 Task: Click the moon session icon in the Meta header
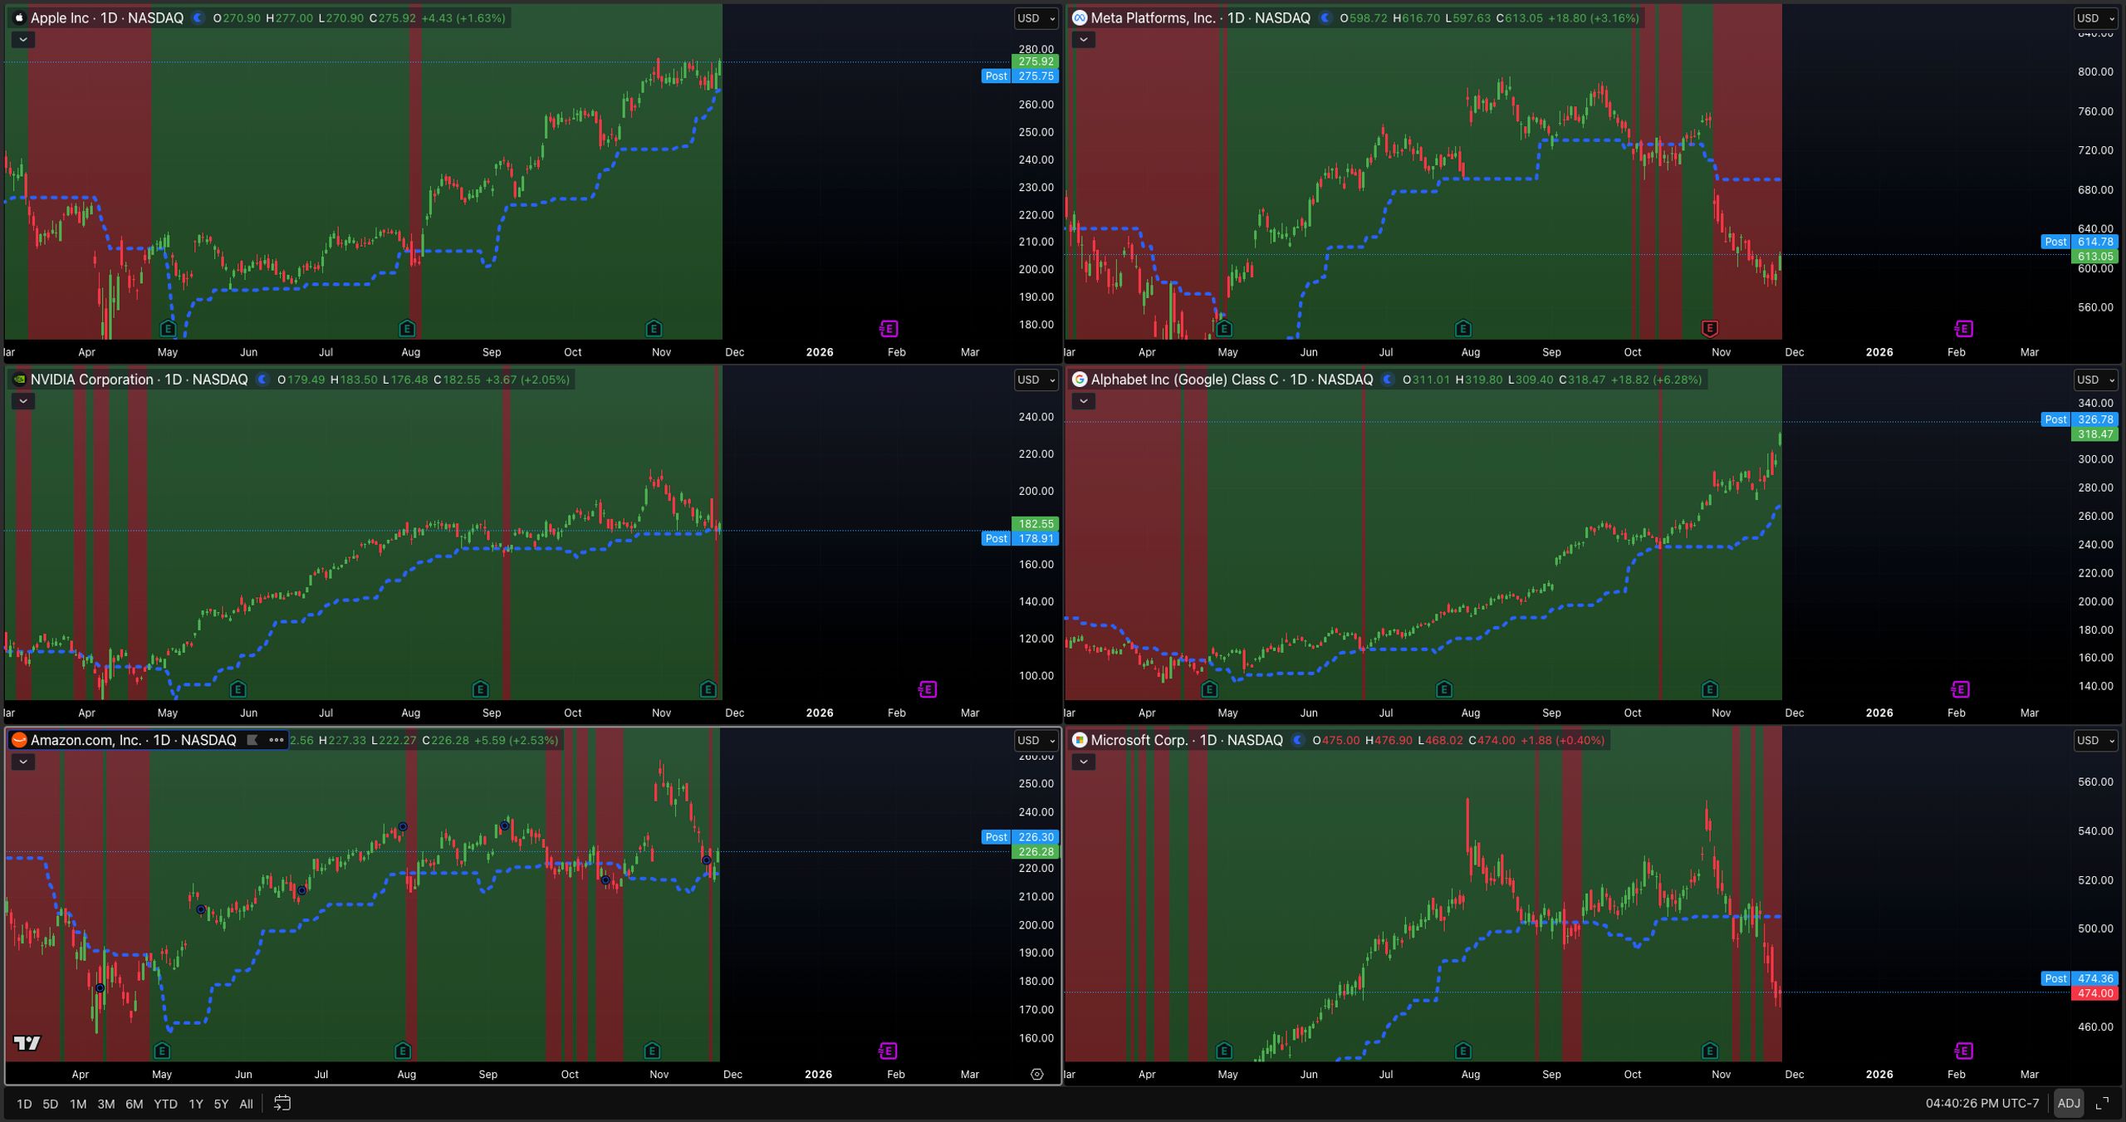click(x=1325, y=17)
